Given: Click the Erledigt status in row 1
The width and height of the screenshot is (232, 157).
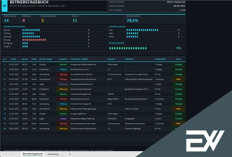Looking at the screenshot, I should pos(179,64).
